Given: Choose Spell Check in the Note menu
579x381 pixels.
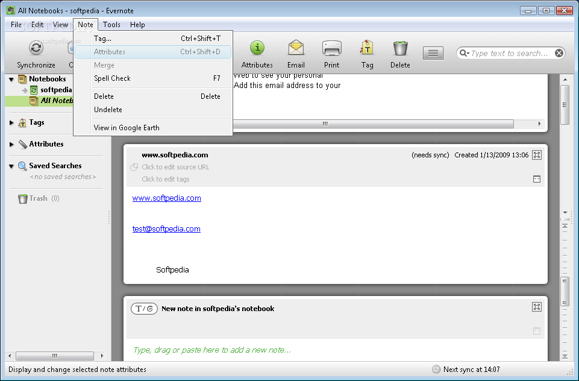Looking at the screenshot, I should click(153, 78).
